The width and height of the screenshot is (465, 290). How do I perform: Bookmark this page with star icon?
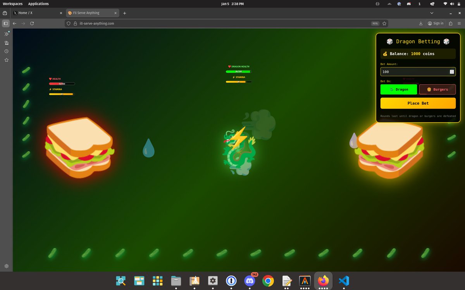click(384, 23)
